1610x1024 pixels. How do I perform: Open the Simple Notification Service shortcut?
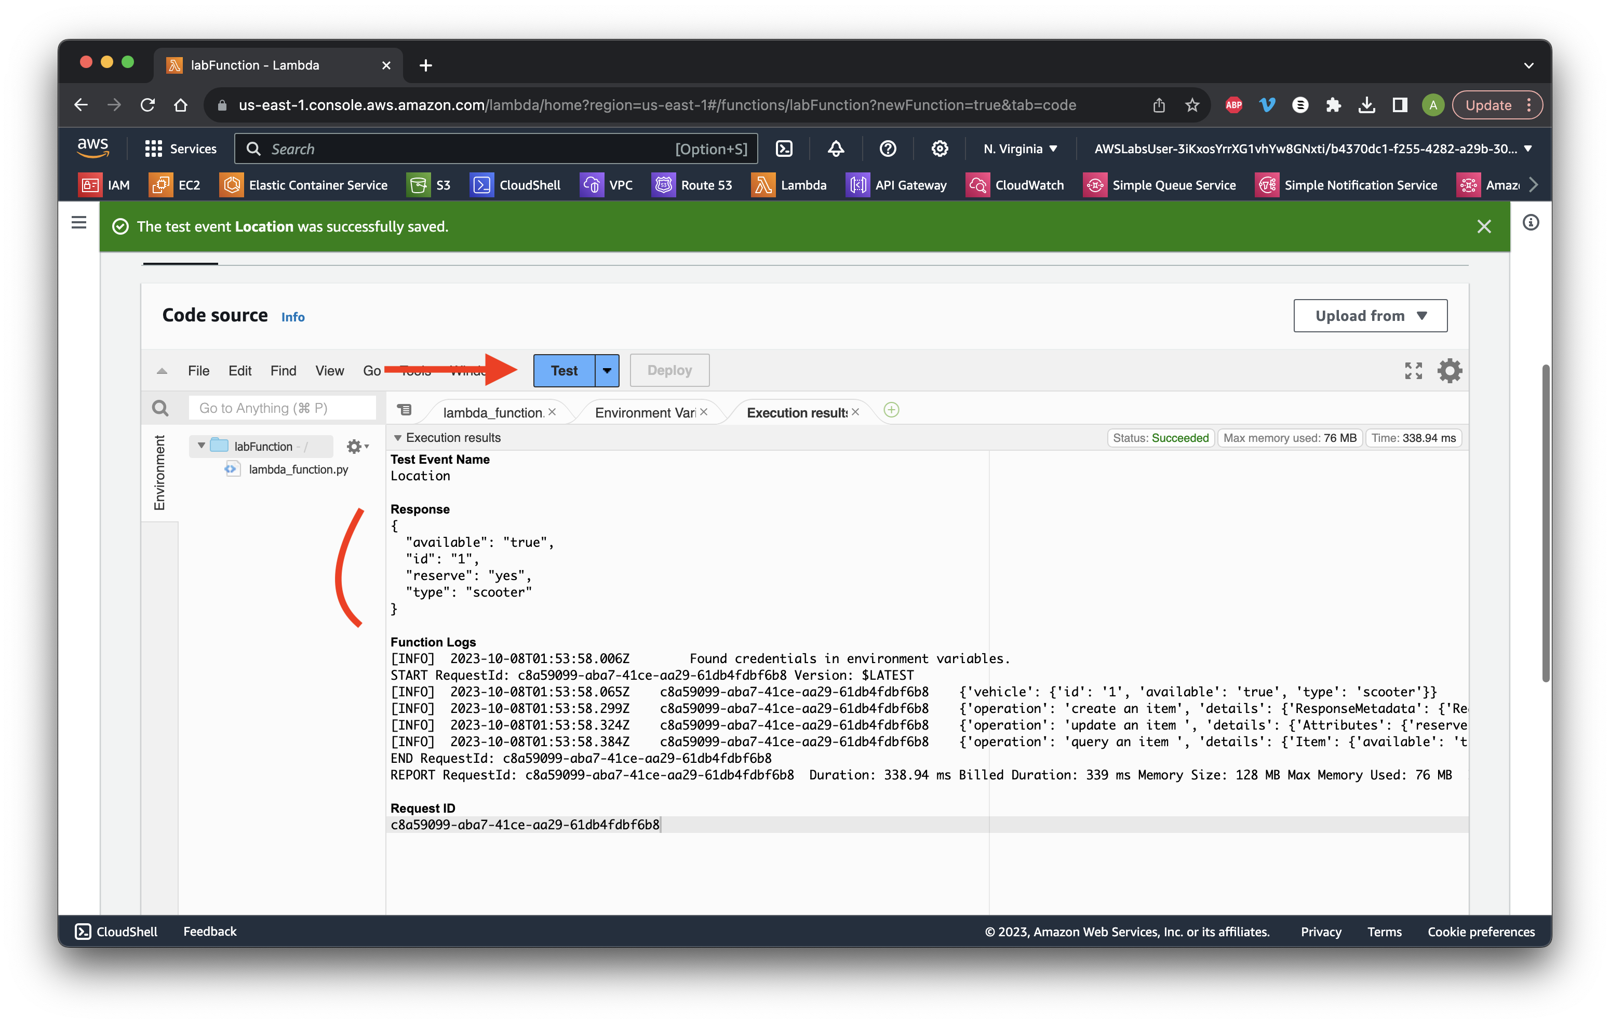click(1347, 185)
